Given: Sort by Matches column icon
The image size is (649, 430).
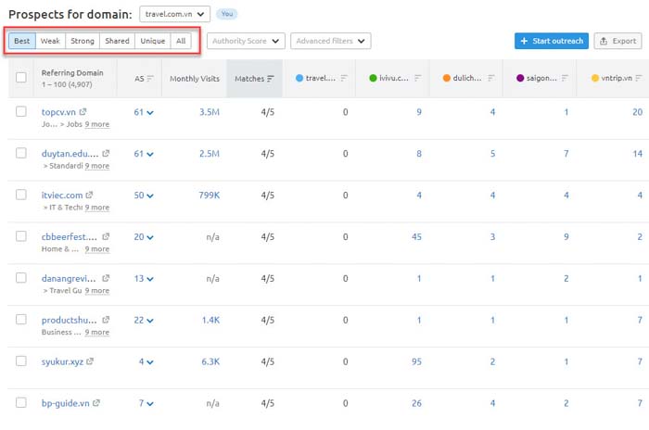Looking at the screenshot, I should coord(271,78).
